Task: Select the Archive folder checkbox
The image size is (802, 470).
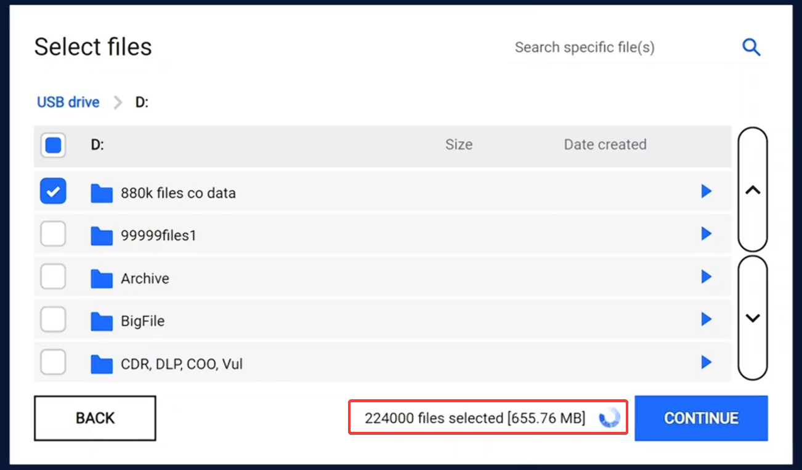Action: [53, 277]
